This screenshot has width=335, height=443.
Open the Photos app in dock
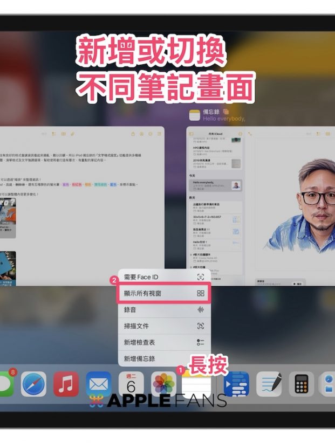pos(163,384)
